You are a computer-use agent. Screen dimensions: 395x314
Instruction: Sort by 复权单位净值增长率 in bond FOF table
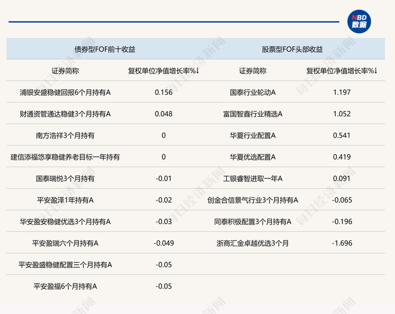click(x=164, y=71)
